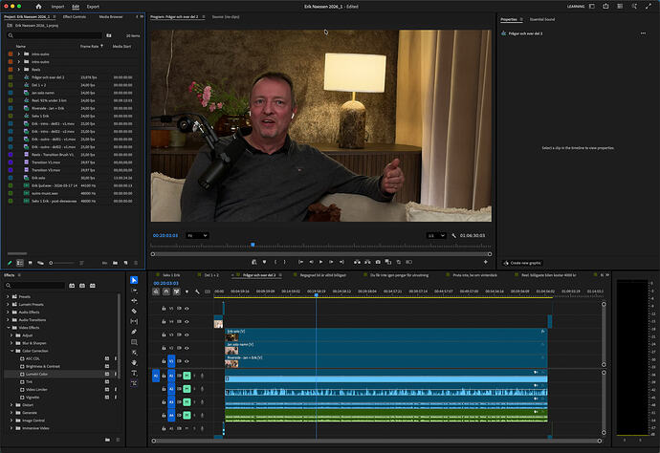660x453 pixels.
Task: Click the new custom bin icon in Effects panel
Action: (107, 440)
